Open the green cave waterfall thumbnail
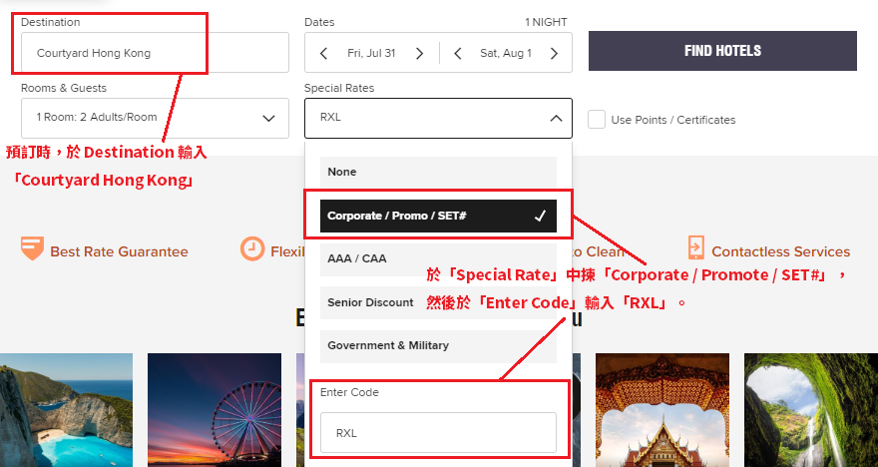The width and height of the screenshot is (878, 467). (x=811, y=410)
